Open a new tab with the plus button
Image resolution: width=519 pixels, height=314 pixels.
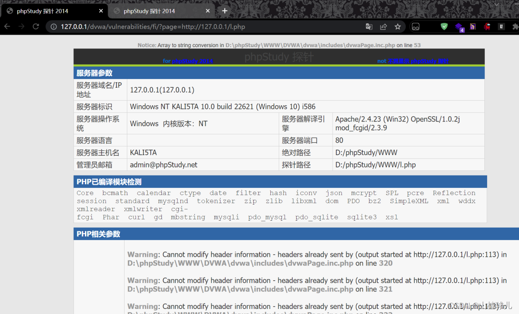(x=225, y=11)
